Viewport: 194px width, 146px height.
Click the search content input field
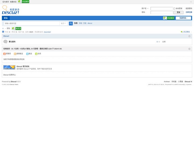(32, 24)
